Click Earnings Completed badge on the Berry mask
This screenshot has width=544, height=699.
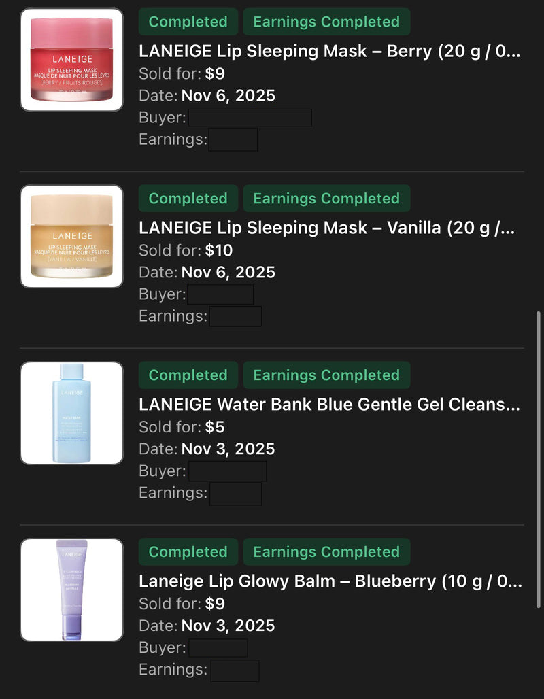click(326, 22)
